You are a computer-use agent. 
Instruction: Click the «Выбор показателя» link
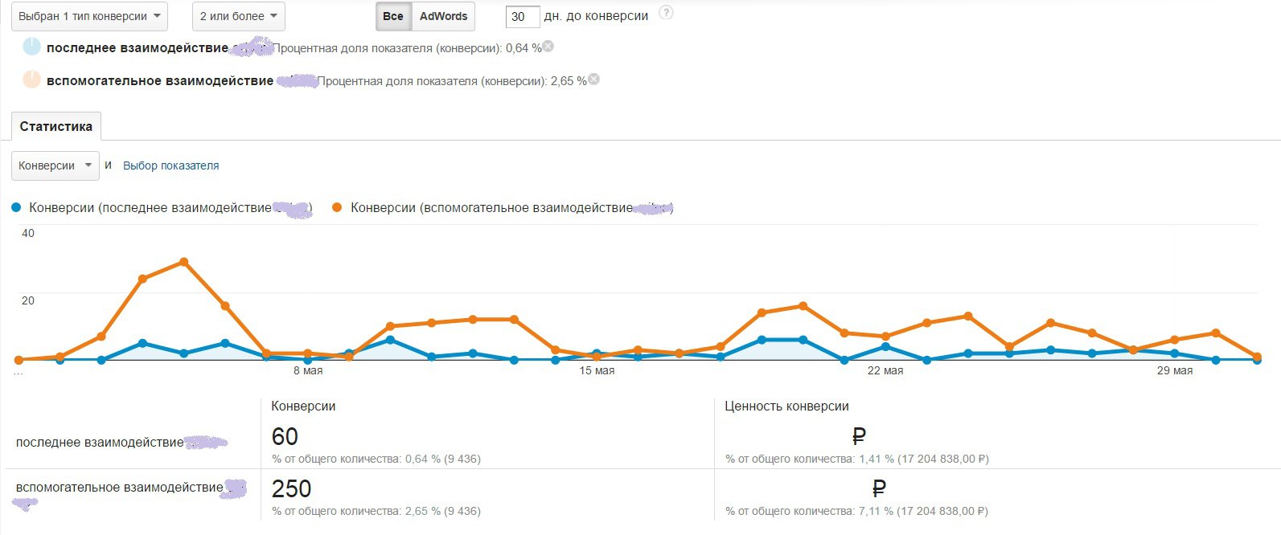(x=170, y=165)
